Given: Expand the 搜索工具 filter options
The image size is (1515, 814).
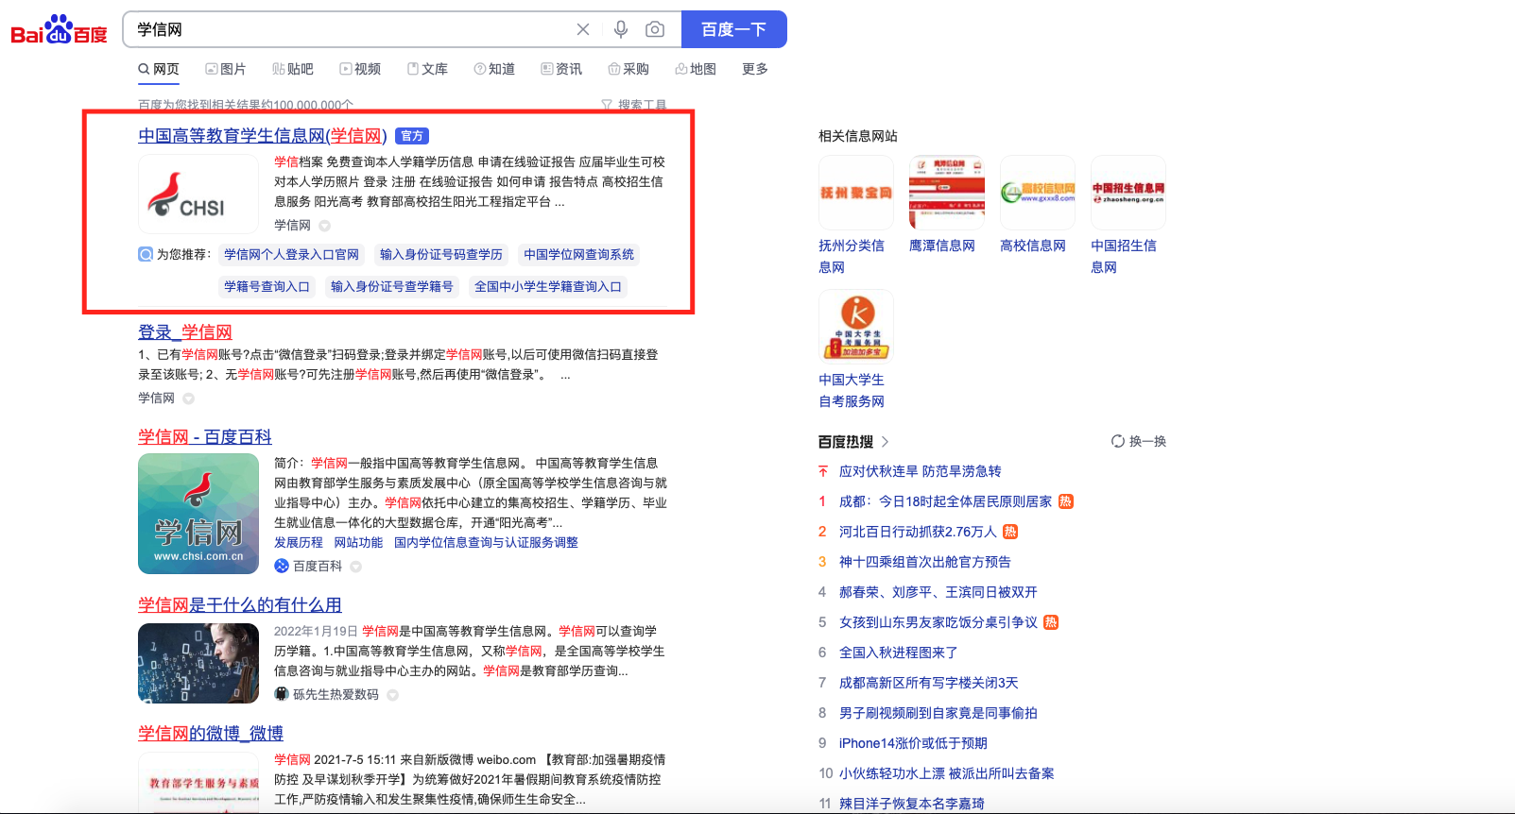Looking at the screenshot, I should (634, 105).
